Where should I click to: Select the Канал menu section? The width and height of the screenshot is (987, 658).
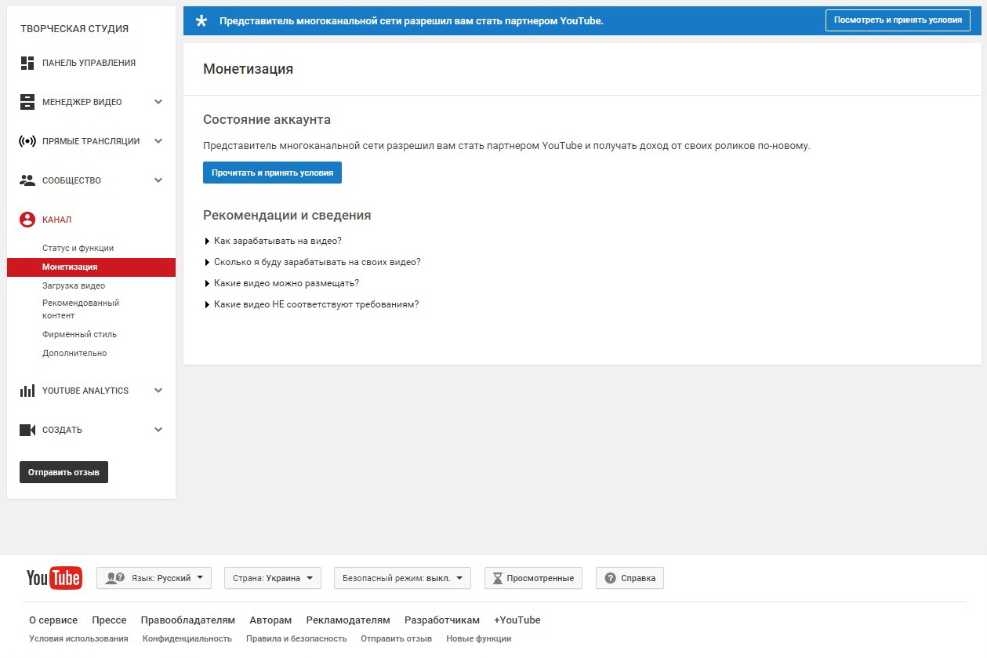tap(56, 220)
